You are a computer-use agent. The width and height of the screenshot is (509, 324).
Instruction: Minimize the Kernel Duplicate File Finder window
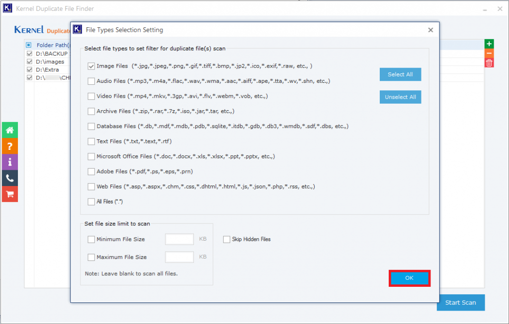click(x=485, y=9)
